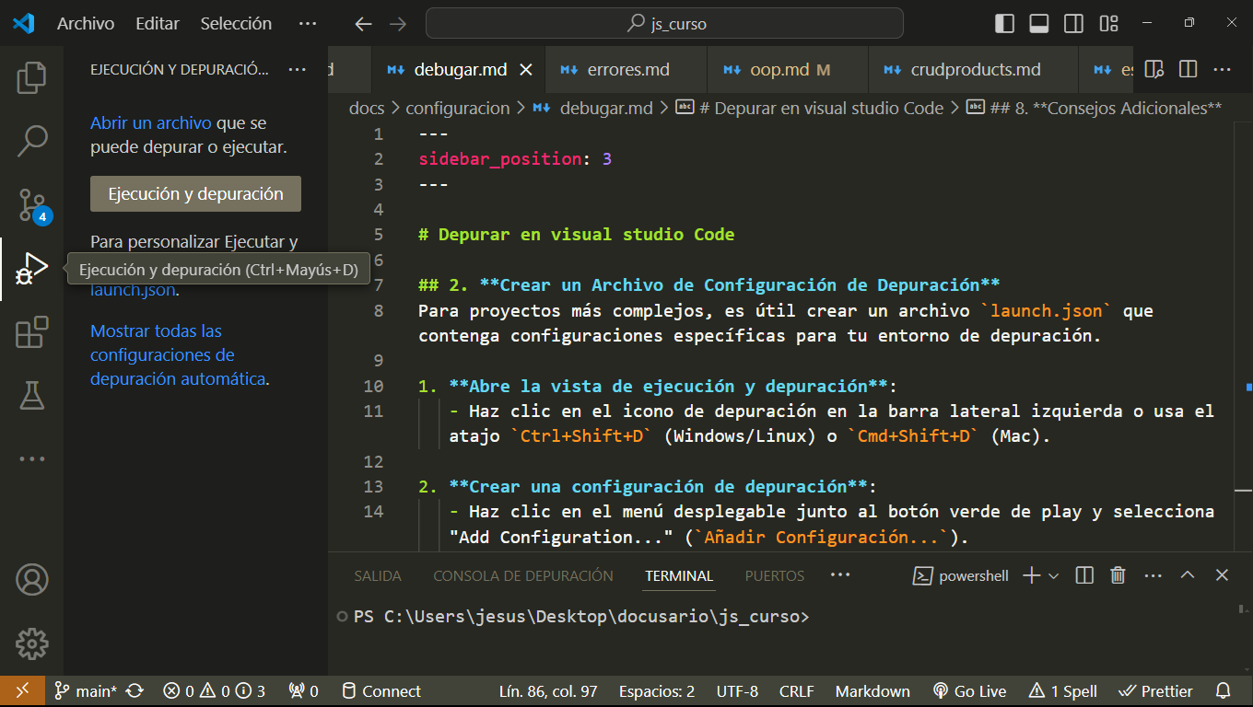Open editor More Actions ellipsis

(x=1222, y=69)
